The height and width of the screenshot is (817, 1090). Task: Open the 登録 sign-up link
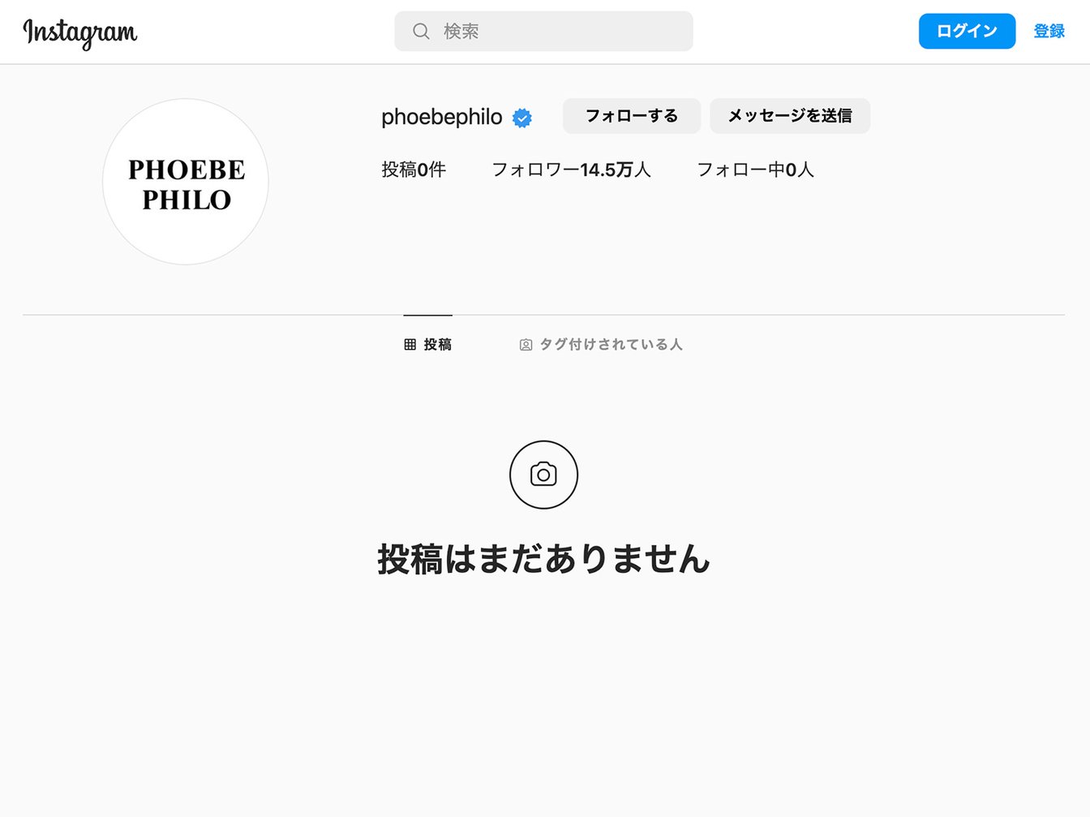[x=1049, y=31]
